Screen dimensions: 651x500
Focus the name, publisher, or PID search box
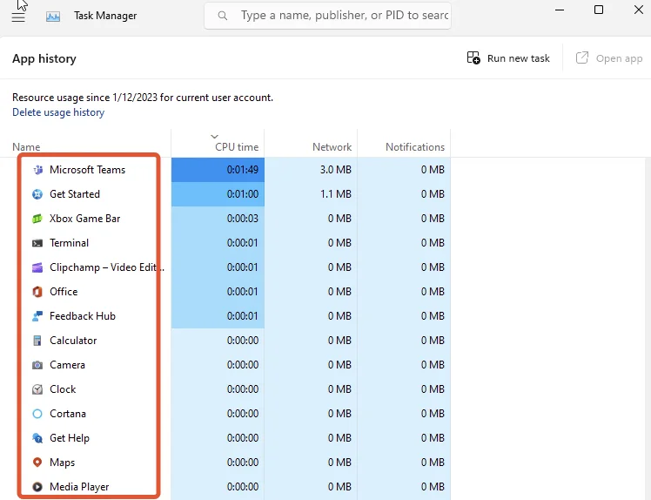click(327, 16)
